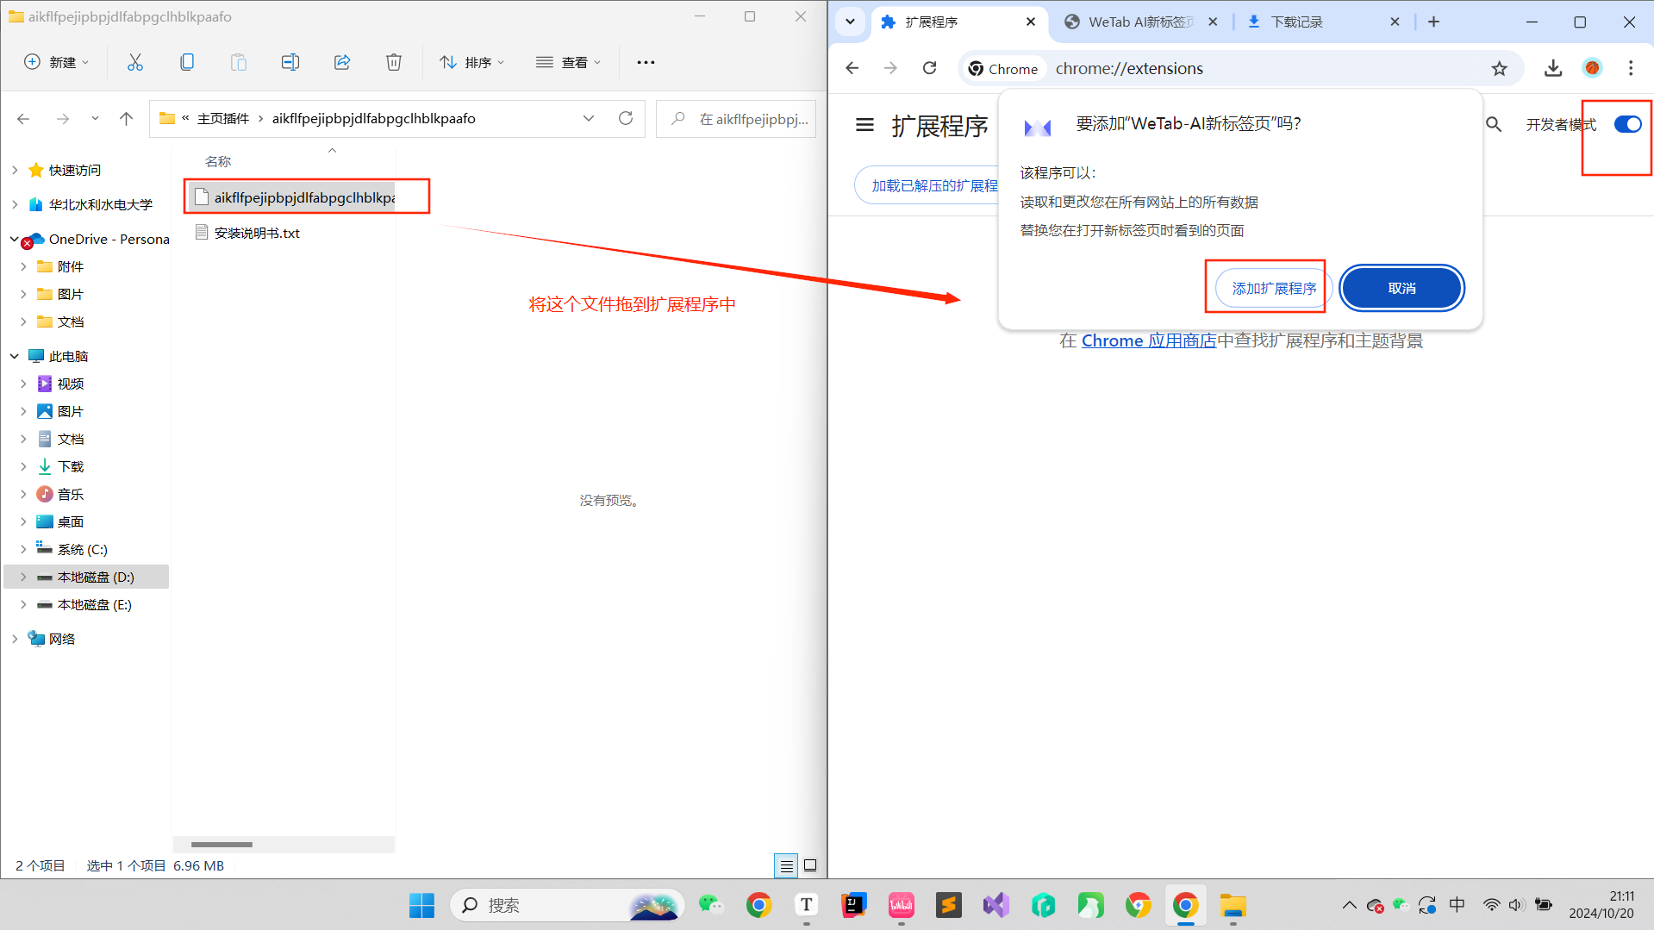This screenshot has width=1654, height=930.
Task: Open Chrome tab search dropdown arrow
Action: pyautogui.click(x=850, y=22)
